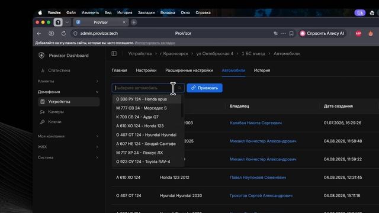Open the Справка menu
The width and height of the screenshot is (379, 213).
point(203,12)
